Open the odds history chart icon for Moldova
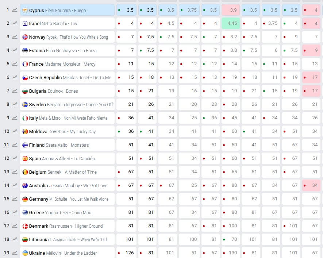Screen dimensions: 323x258 [x=15, y=131]
